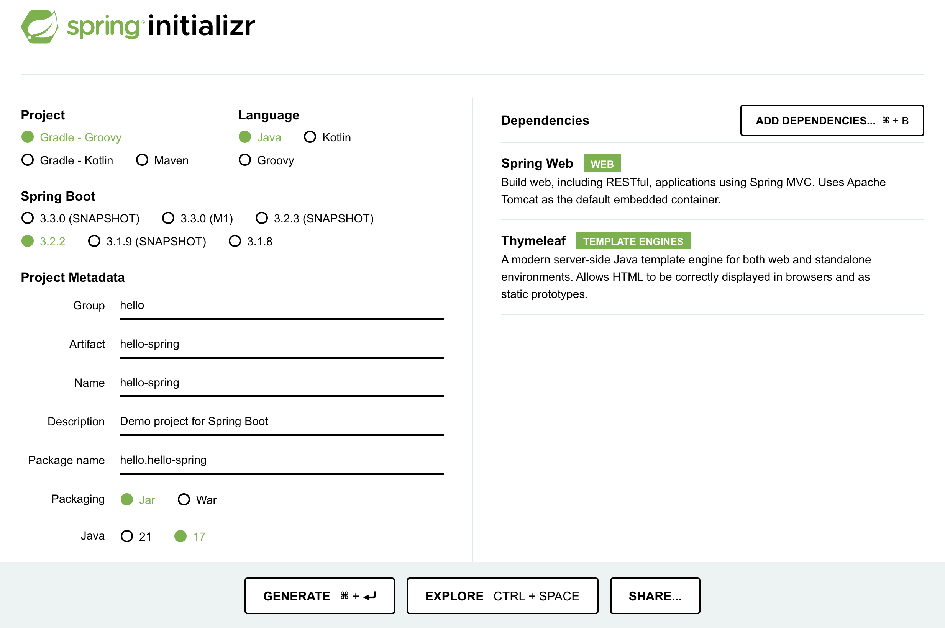Choose Kotlin as the language

310,137
